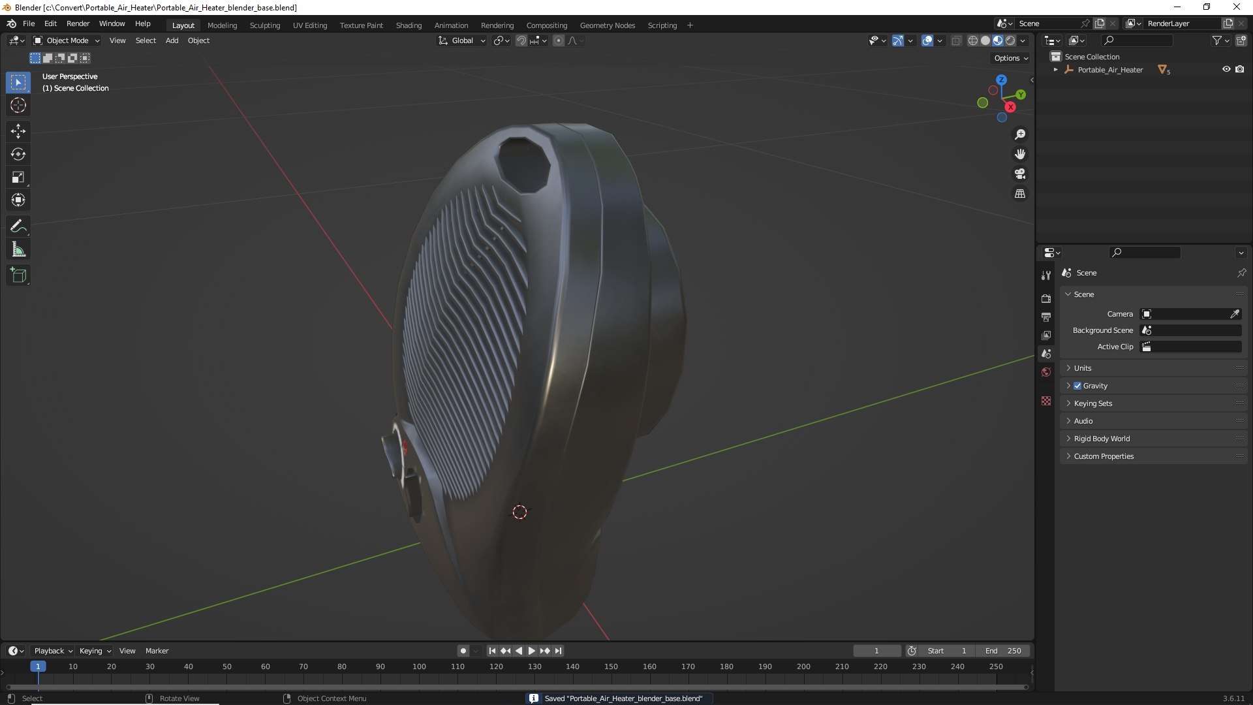Activate the Scale tool
The image size is (1253, 705).
coord(18,177)
